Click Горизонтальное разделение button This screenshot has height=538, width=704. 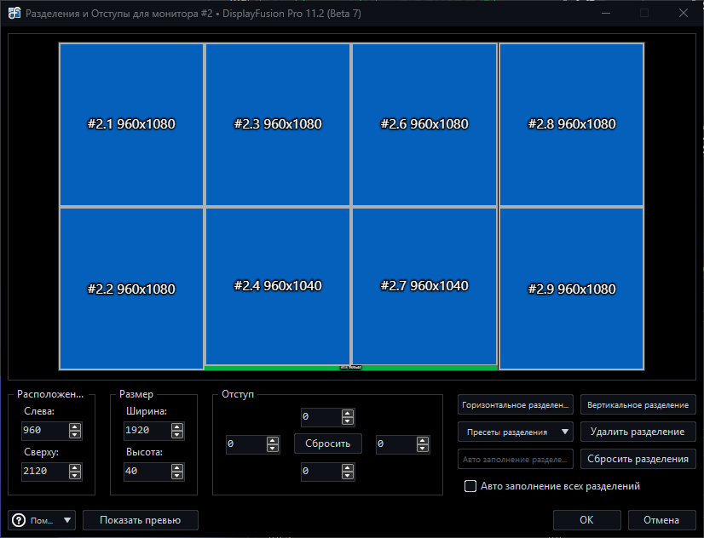[x=515, y=404]
